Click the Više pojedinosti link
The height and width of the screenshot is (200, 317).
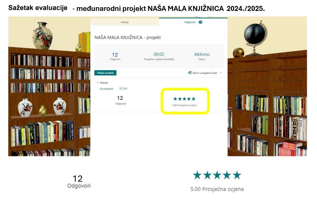107,88
